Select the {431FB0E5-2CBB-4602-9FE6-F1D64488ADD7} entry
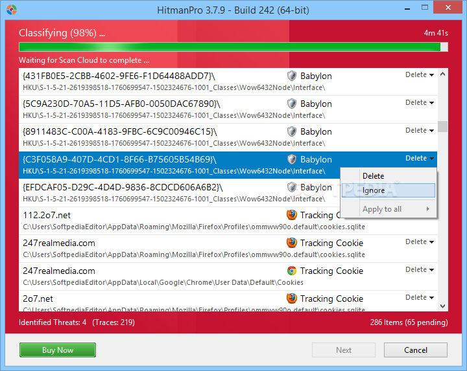 pyautogui.click(x=228, y=82)
